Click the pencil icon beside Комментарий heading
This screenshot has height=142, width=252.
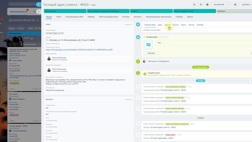point(145,37)
